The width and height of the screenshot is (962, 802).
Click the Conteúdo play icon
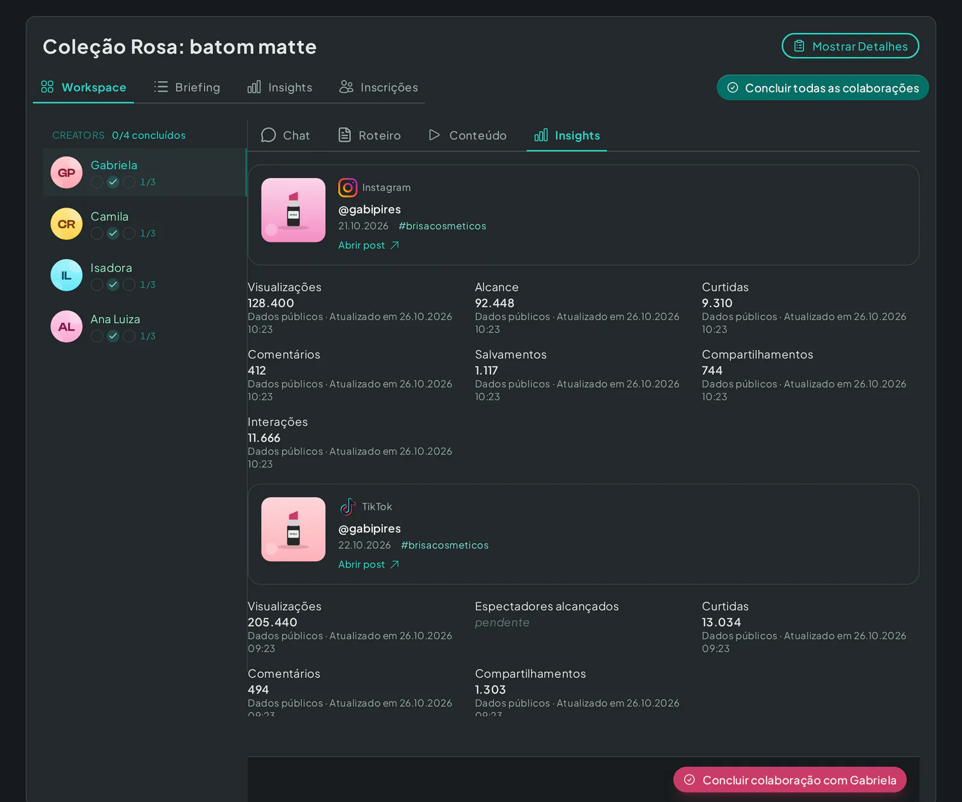(x=434, y=135)
